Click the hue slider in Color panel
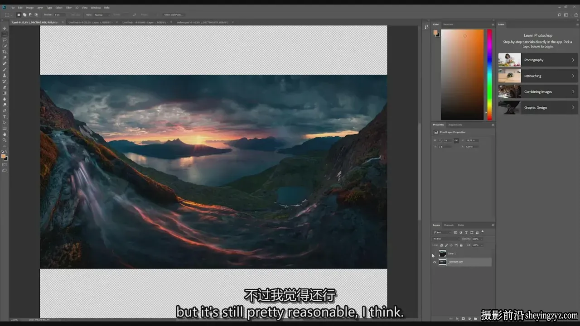The image size is (580, 326). (489, 74)
